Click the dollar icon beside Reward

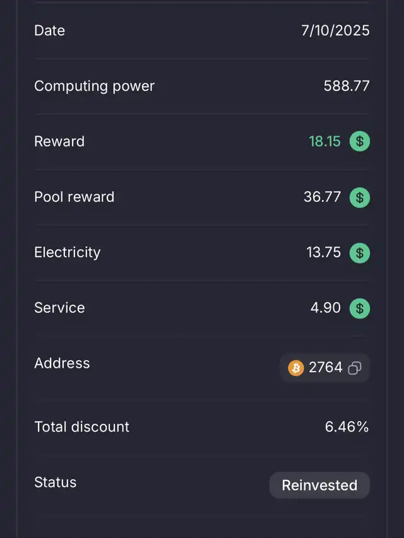[x=360, y=141]
